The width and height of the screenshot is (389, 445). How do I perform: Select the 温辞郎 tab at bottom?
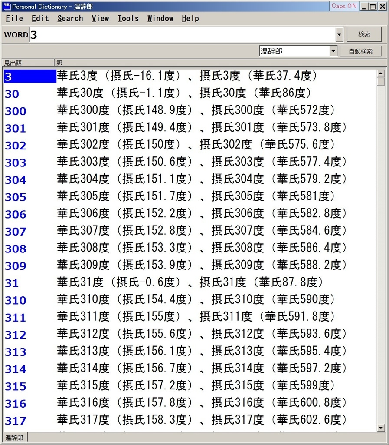pyautogui.click(x=14, y=437)
